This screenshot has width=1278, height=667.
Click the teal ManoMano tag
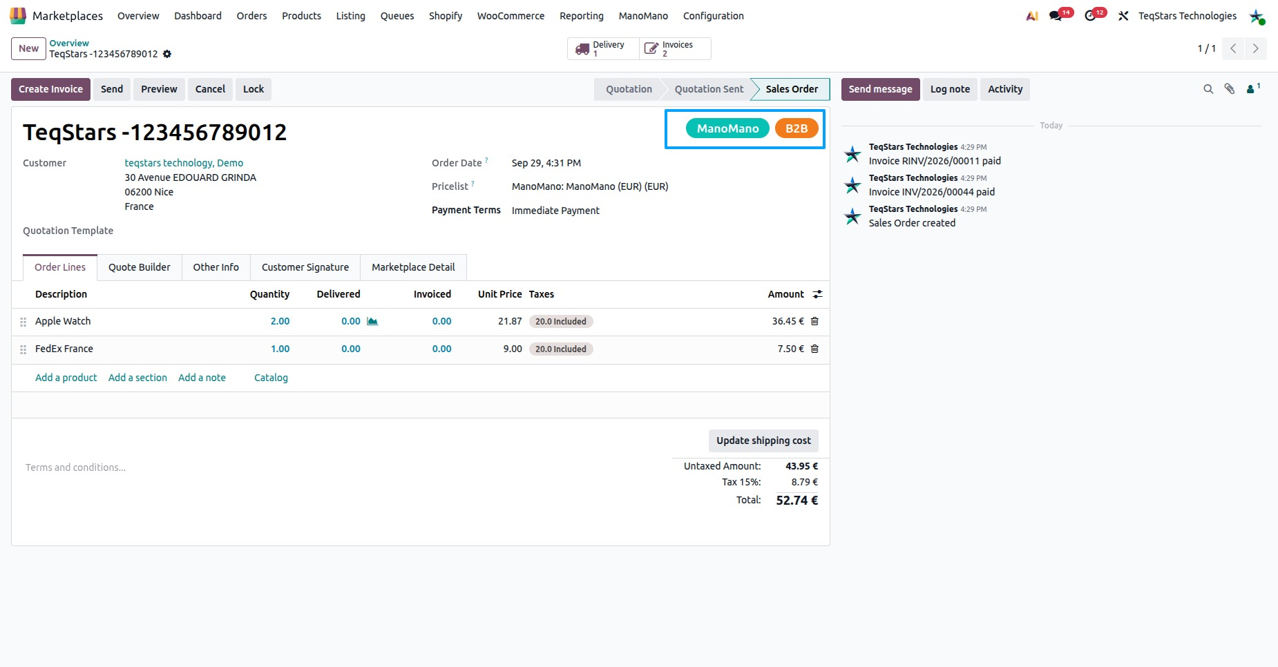[x=727, y=128]
